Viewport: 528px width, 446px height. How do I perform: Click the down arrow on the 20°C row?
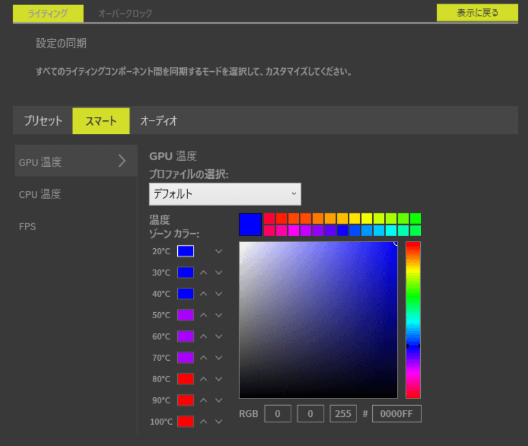(219, 251)
